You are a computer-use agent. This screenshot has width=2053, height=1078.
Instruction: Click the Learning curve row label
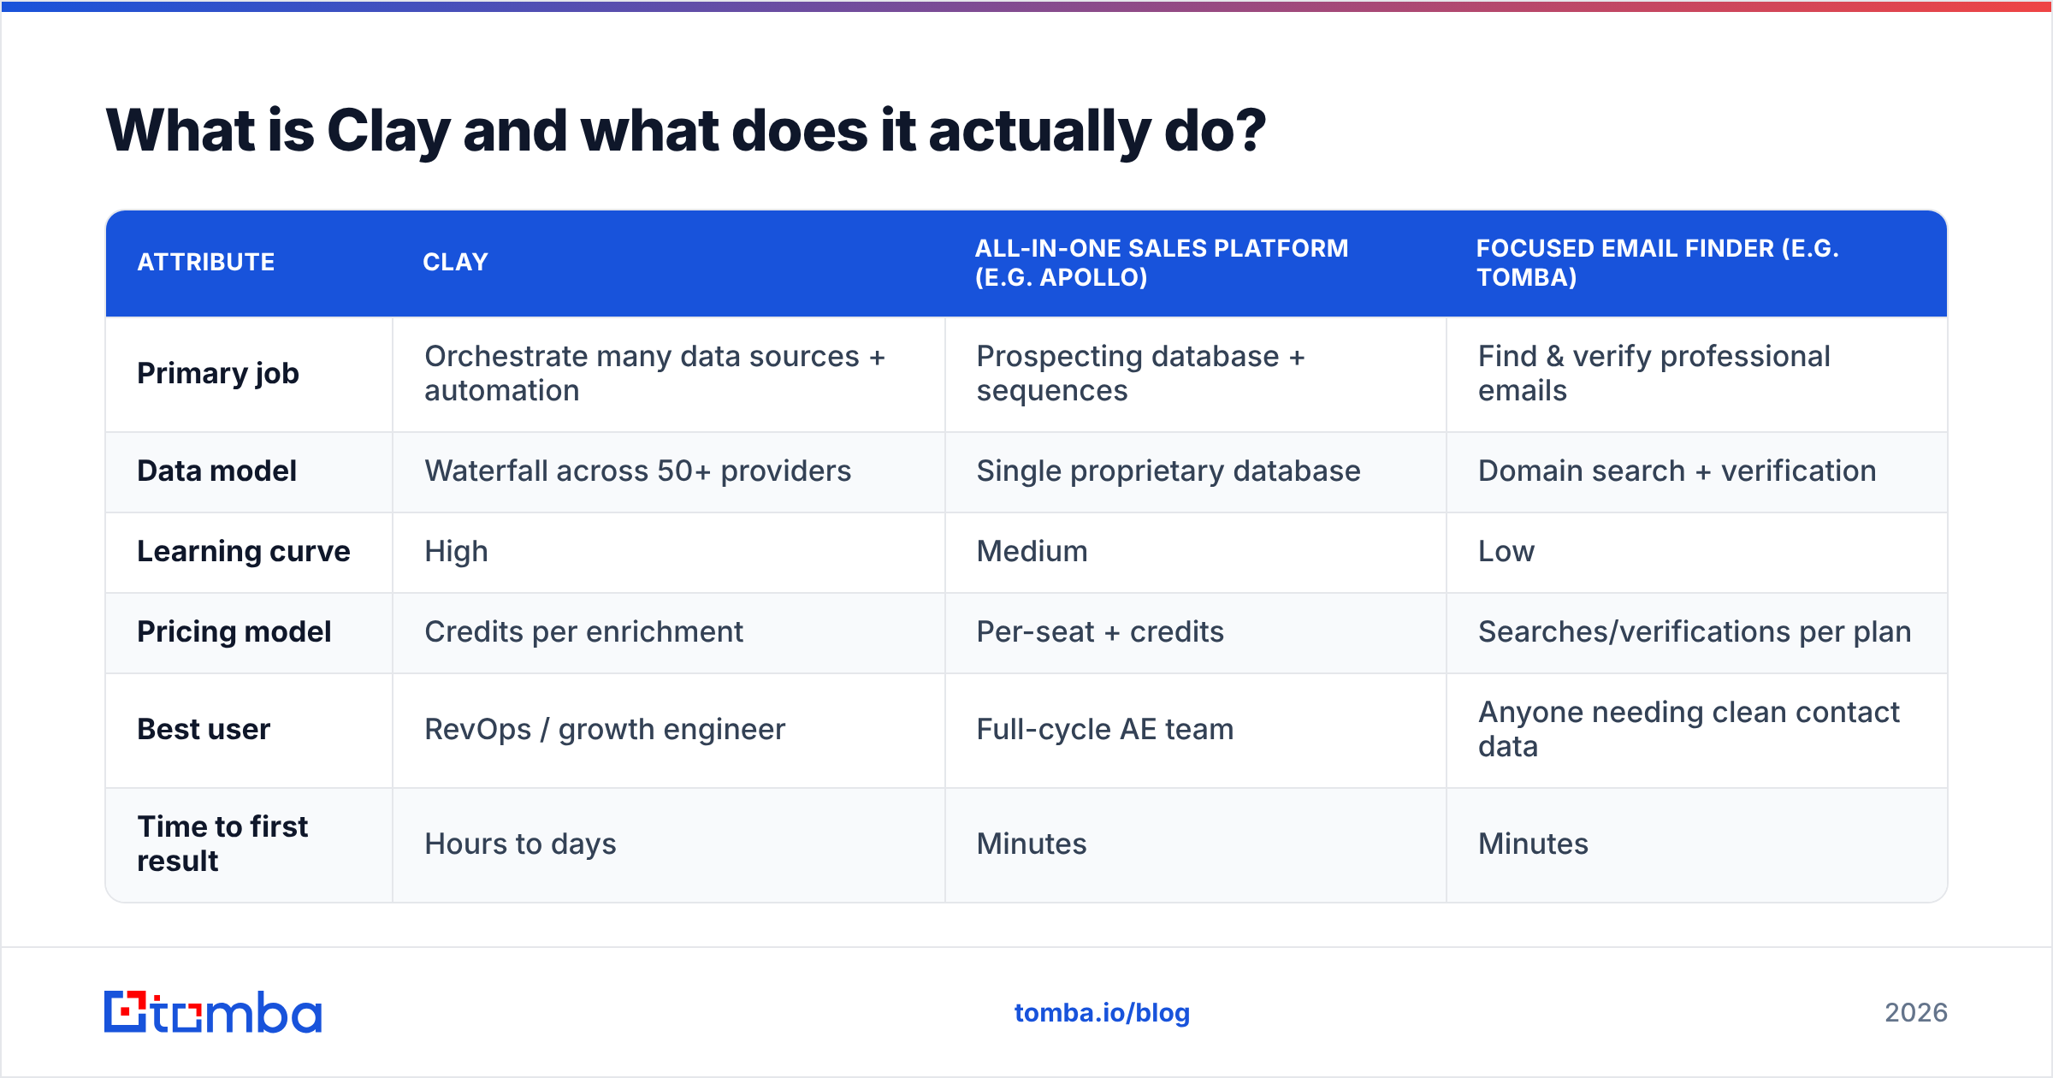pyautogui.click(x=244, y=552)
